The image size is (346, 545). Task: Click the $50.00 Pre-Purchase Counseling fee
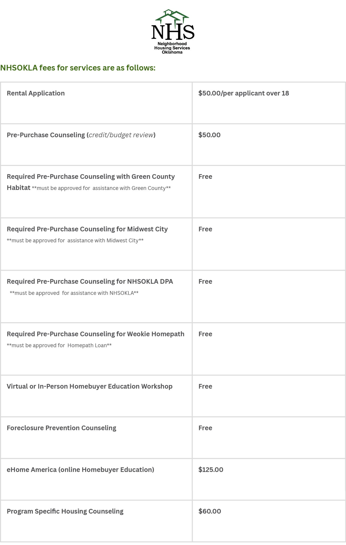[209, 135]
